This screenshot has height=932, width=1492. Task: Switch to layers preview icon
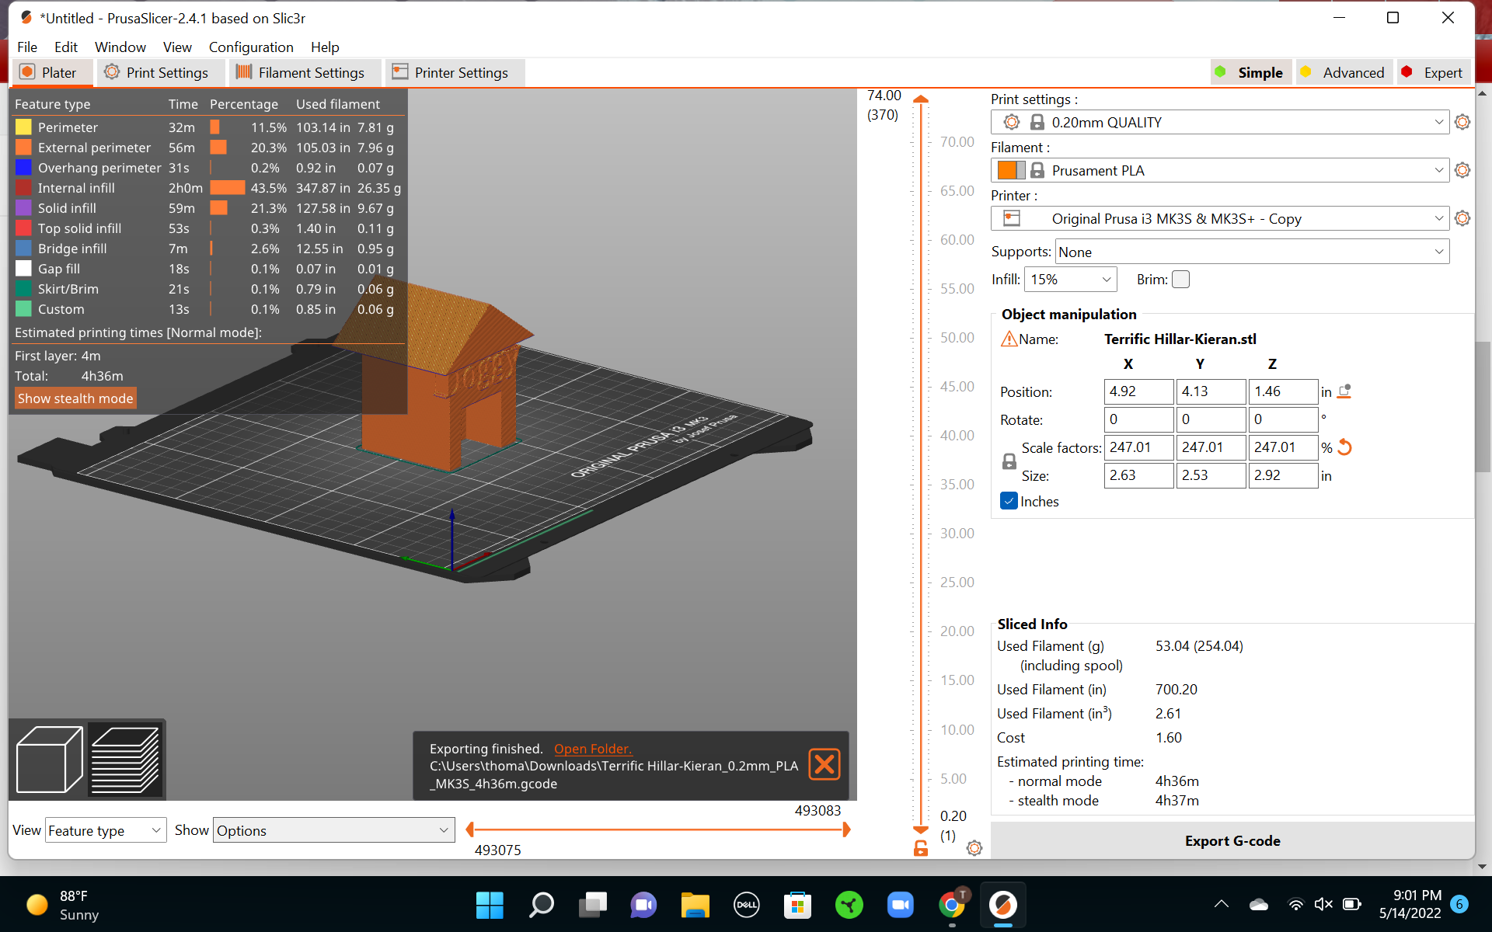(x=125, y=759)
